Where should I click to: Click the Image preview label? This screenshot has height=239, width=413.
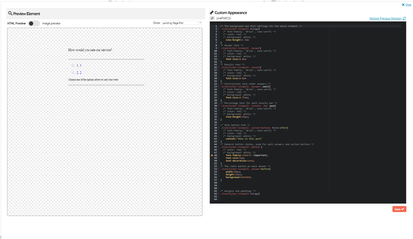tap(51, 23)
